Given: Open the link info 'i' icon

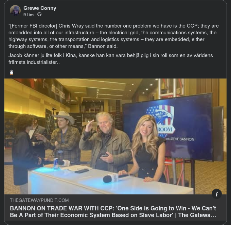Looking at the screenshot, I should tap(217, 194).
